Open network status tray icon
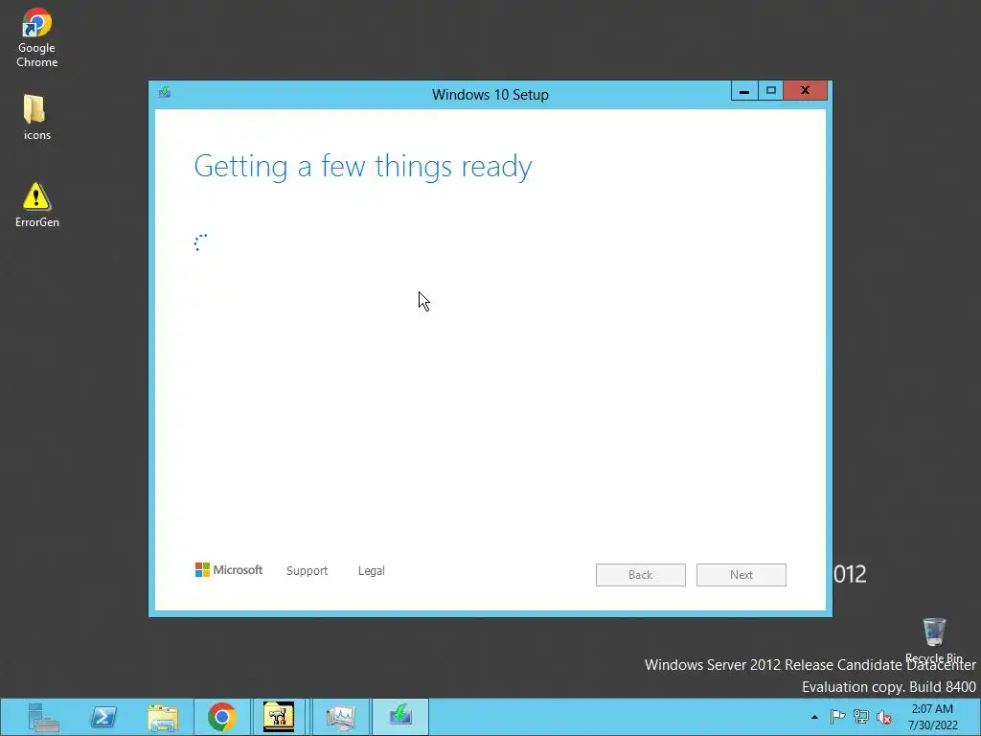Screen dimensions: 981x736 [861, 717]
